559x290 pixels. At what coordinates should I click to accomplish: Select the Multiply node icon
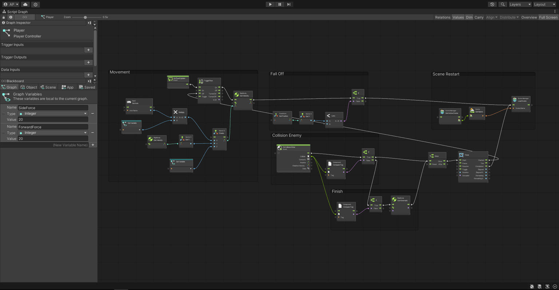coord(175,112)
